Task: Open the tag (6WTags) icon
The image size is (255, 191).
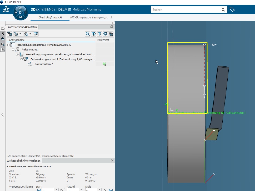Action: (x=232, y=9)
